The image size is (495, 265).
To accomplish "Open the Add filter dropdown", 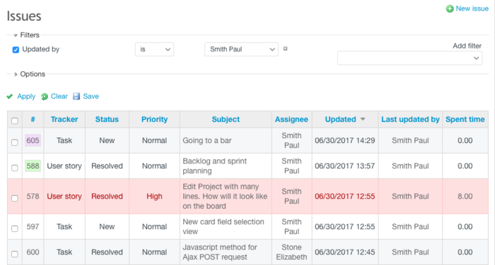I will pyautogui.click(x=409, y=58).
